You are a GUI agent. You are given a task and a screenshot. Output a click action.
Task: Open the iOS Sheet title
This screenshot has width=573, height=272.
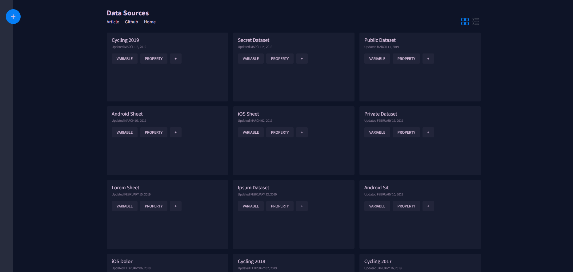248,114
